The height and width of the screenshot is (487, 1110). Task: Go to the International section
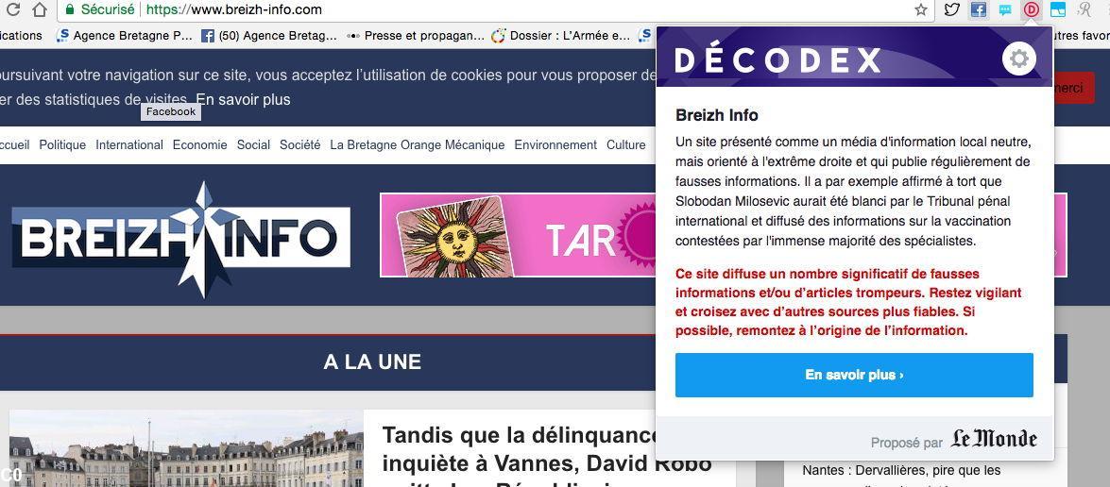(129, 144)
